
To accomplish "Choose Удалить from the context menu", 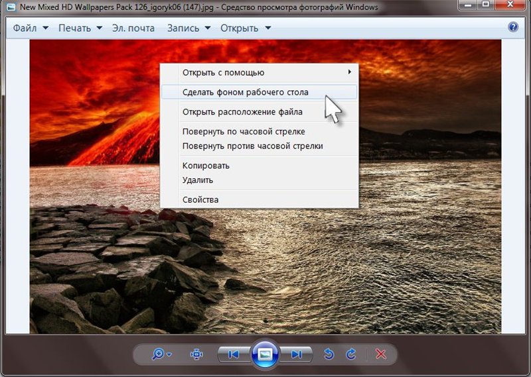I will pos(259,180).
